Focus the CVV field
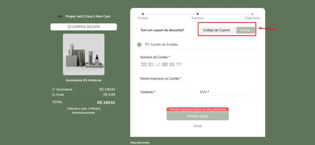The height and width of the screenshot is (145, 315). pyautogui.click(x=228, y=92)
